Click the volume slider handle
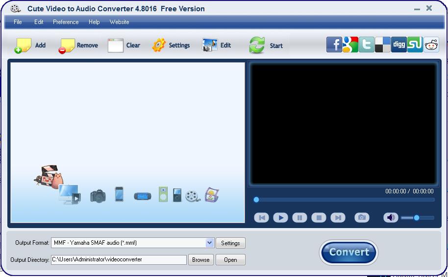Screen dimensions: 448x277 (417, 218)
